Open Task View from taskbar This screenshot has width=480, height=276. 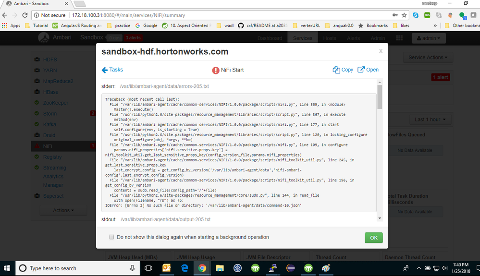click(148, 268)
